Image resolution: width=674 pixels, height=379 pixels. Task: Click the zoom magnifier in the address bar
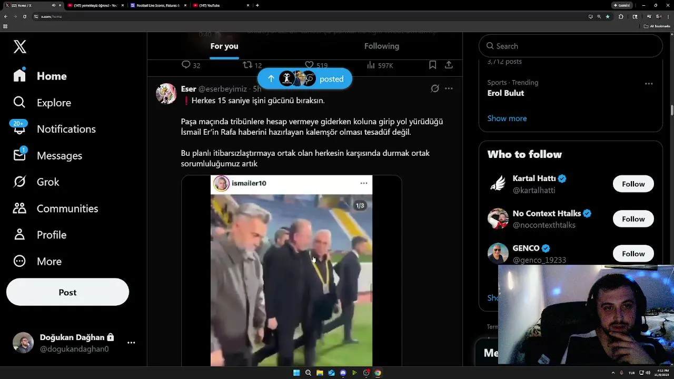pyautogui.click(x=599, y=16)
